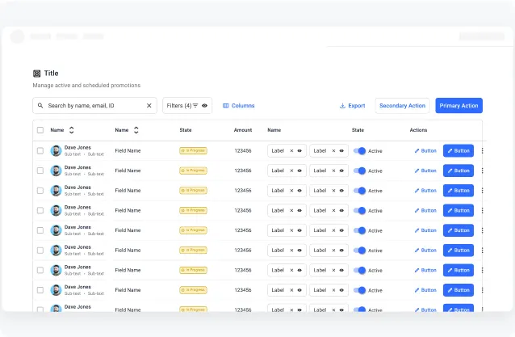Remove the second Label chip in row five
The width and height of the screenshot is (515, 337).
tap(333, 230)
